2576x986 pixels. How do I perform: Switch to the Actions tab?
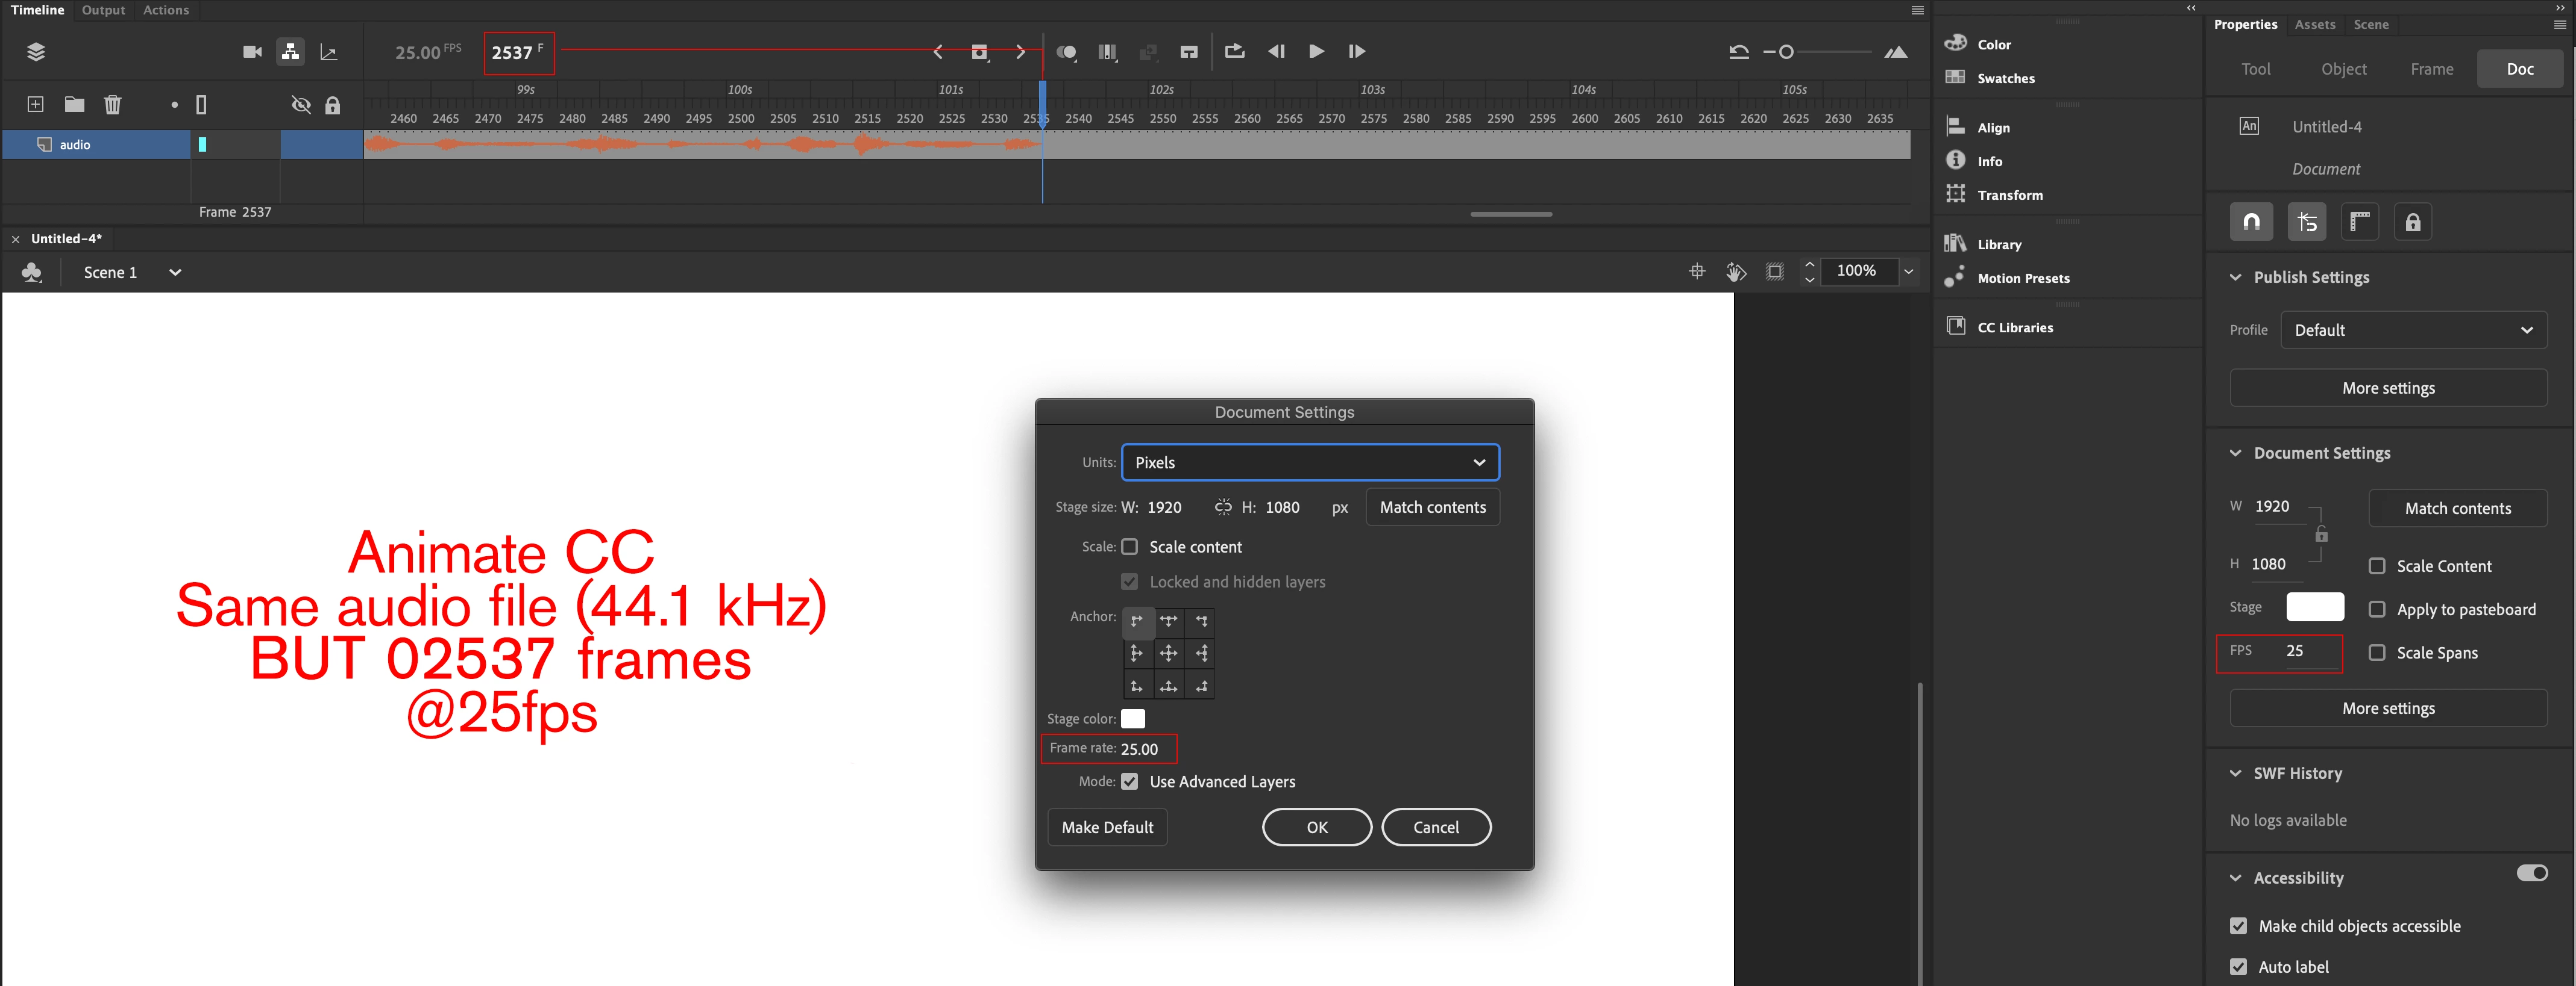click(166, 10)
